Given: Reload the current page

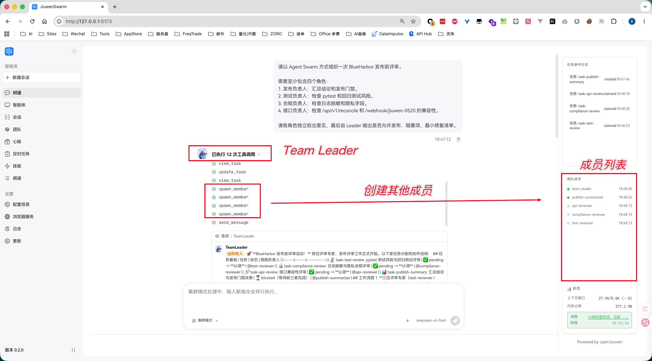Looking at the screenshot, I should 32,21.
